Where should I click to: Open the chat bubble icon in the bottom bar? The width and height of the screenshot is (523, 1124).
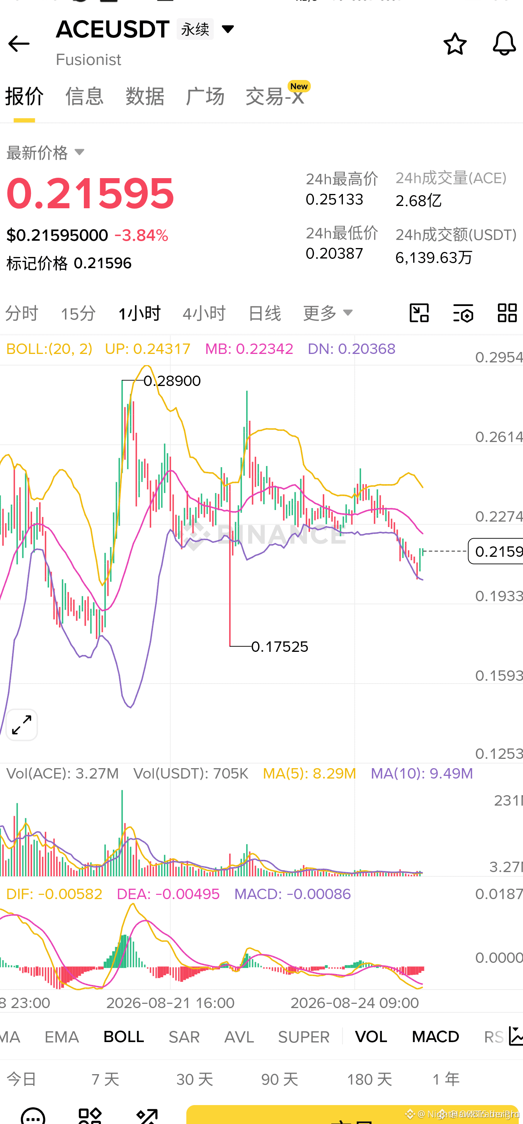point(33,1116)
